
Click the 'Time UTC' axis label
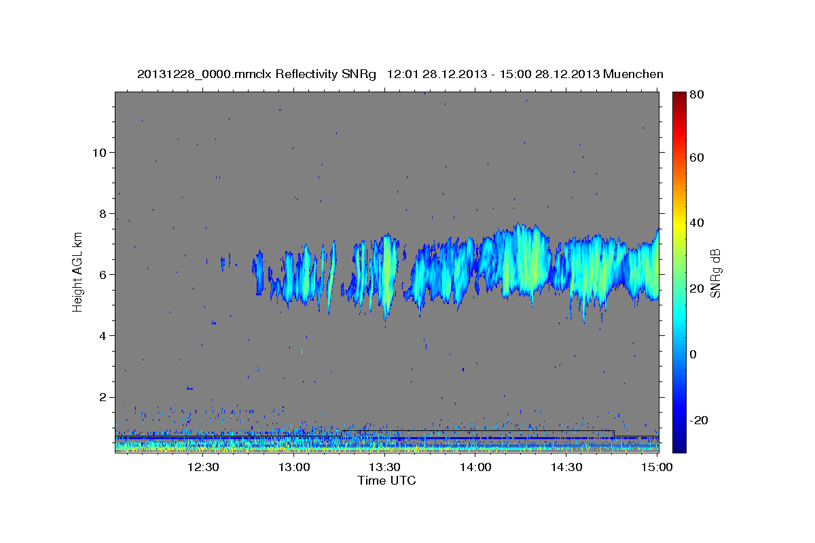coord(386,481)
